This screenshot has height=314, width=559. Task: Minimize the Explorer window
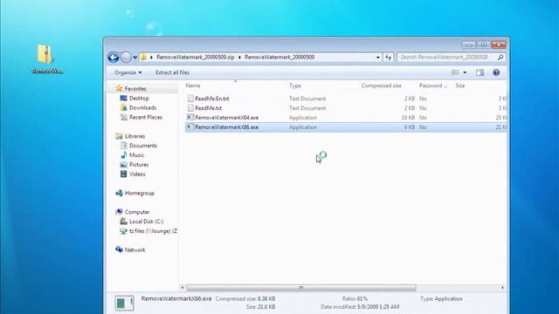pos(468,44)
